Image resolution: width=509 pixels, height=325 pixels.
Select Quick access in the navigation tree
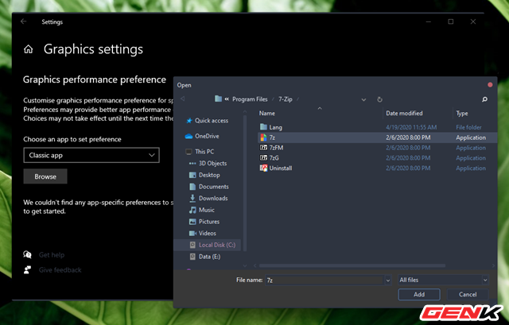coord(211,121)
